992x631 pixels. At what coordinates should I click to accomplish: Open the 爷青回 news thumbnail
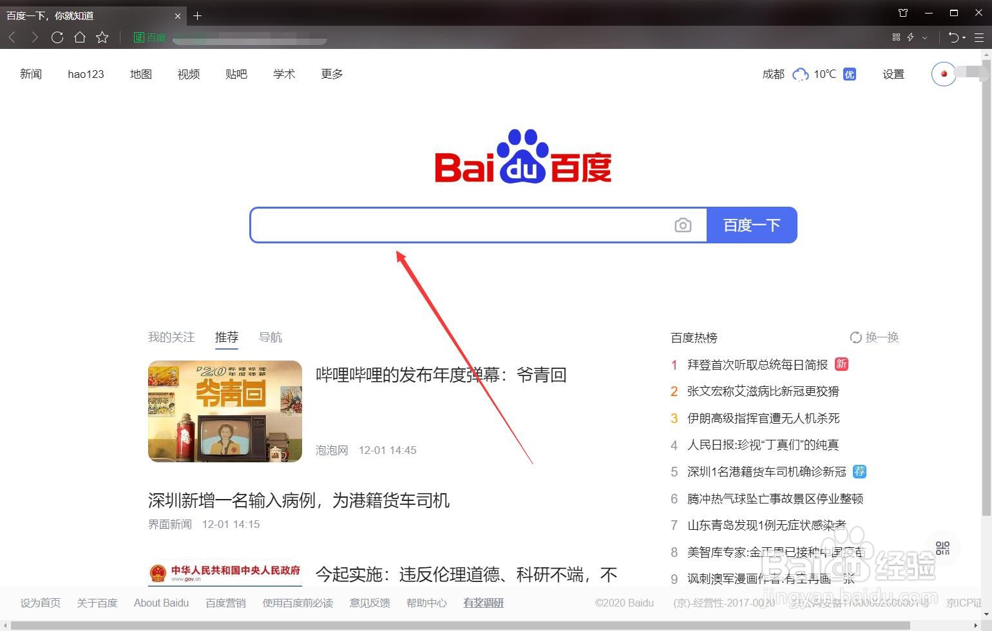225,411
